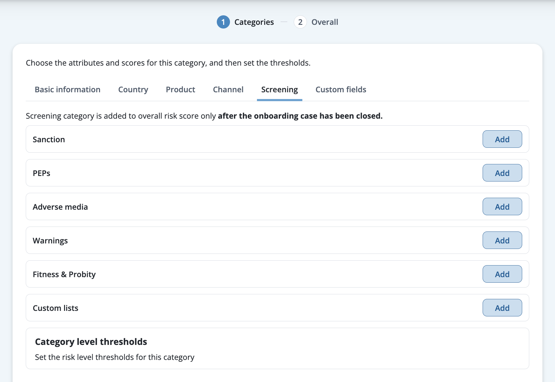The image size is (555, 382).
Task: Click the Fitness & Probity row label
Action: tap(64, 274)
